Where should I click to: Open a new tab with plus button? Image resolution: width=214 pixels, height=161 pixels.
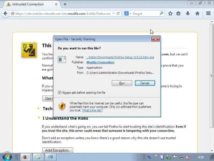(x=65, y=4)
